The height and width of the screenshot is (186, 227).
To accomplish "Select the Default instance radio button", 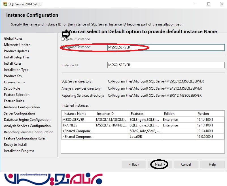I will click(63, 39).
